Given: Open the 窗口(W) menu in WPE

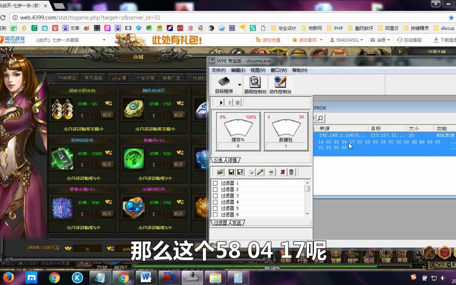Looking at the screenshot, I should pos(279,70).
